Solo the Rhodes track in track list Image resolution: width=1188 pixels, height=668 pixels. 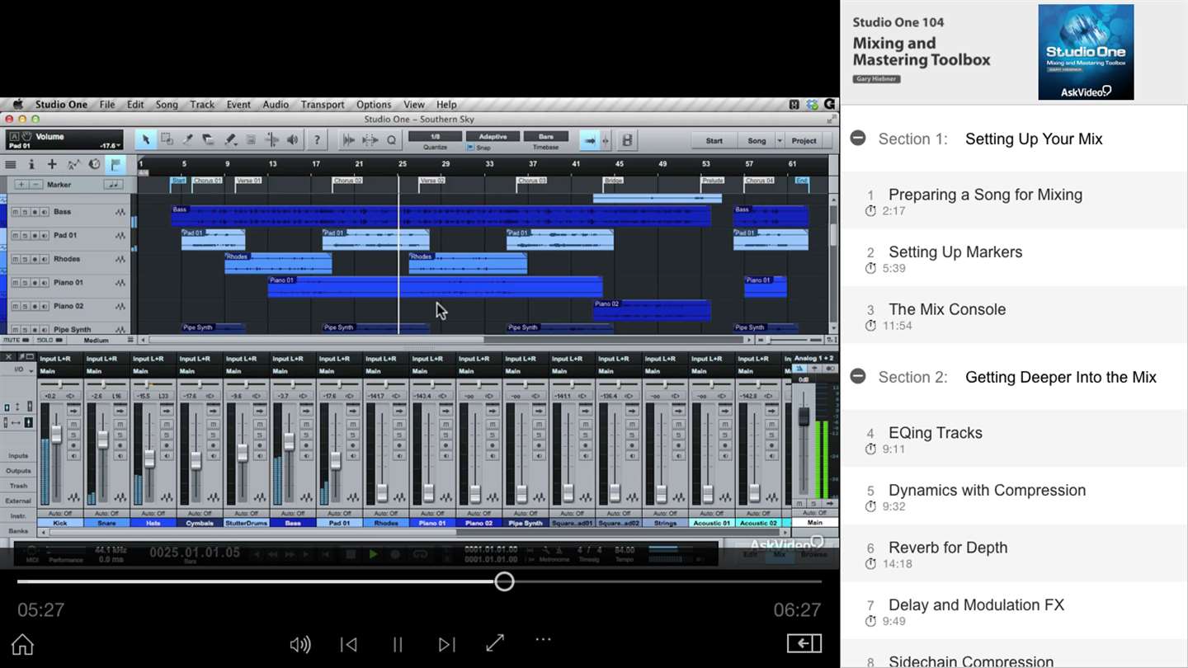(24, 260)
